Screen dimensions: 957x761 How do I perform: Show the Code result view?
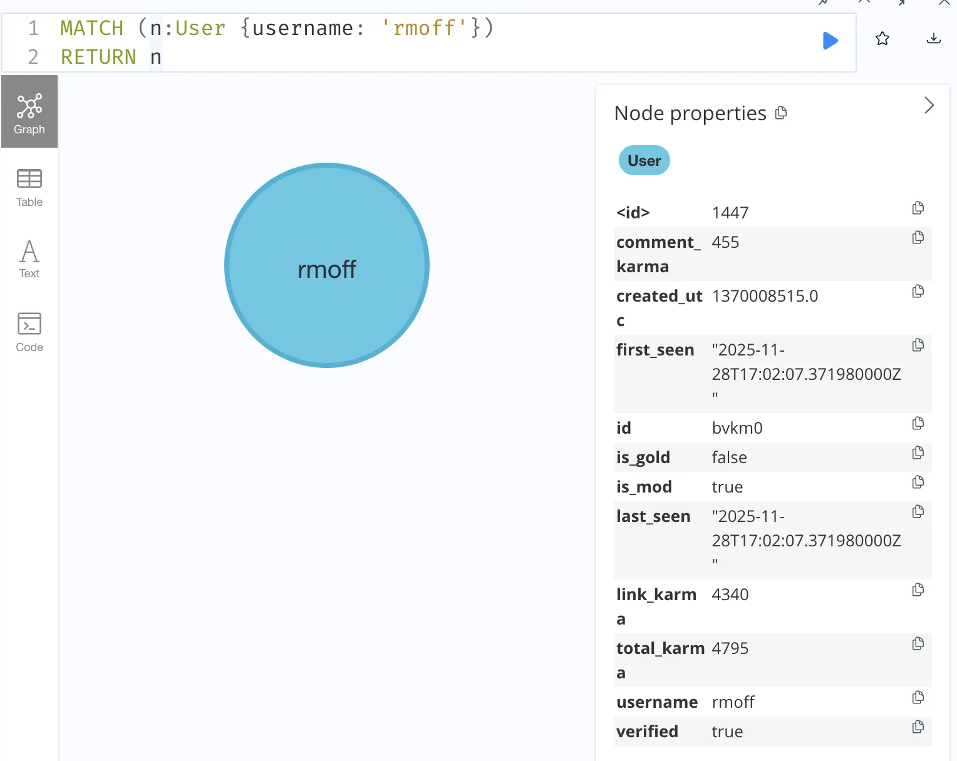point(29,332)
